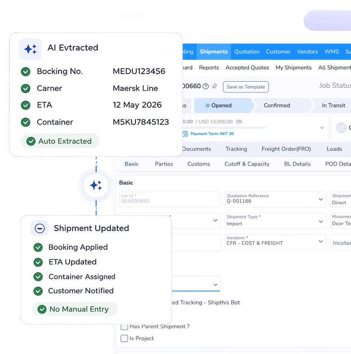Viewport: 351px width, 354px height.
Task: Click the Payment Term: NET 30 link
Action: pos(212,134)
